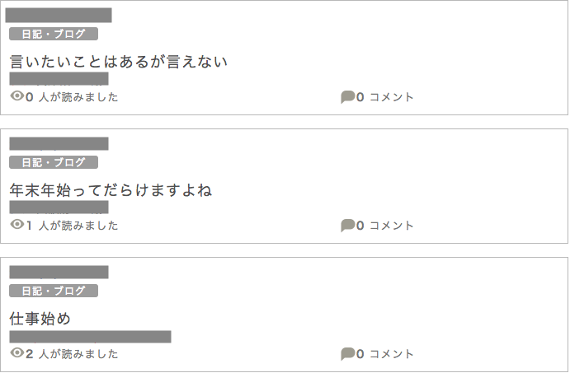The height and width of the screenshot is (373, 570).
Task: Click 1 人が読みました view count
Action: pos(73,226)
